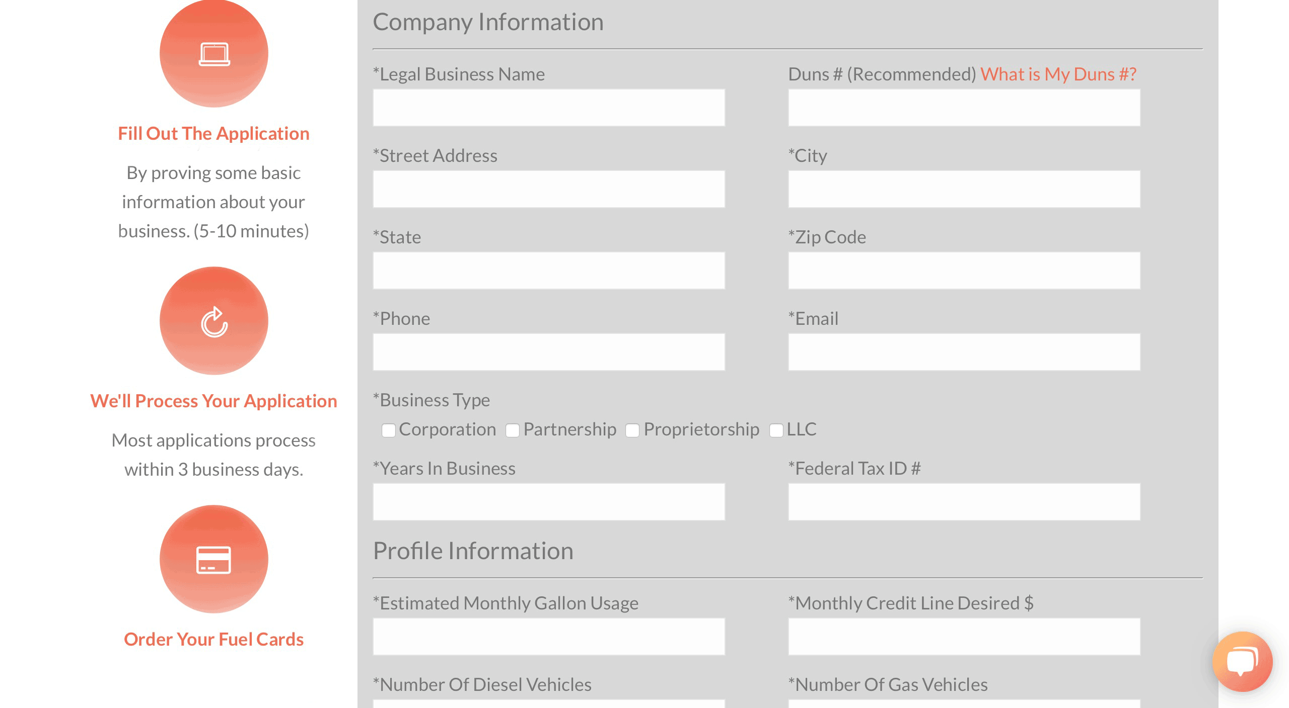Open the State input field
Image resolution: width=1289 pixels, height=708 pixels.
tap(549, 271)
